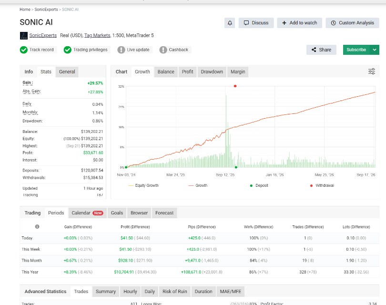Expand the Subscribe dropdown arrow
The image size is (386, 305).
tap(375, 50)
